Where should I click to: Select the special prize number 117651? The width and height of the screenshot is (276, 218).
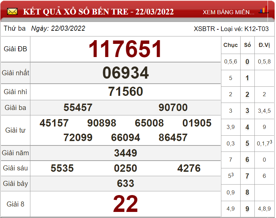click(x=126, y=49)
